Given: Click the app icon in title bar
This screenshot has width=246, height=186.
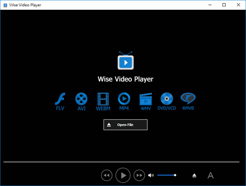Looking at the screenshot, I should pos(5,5).
